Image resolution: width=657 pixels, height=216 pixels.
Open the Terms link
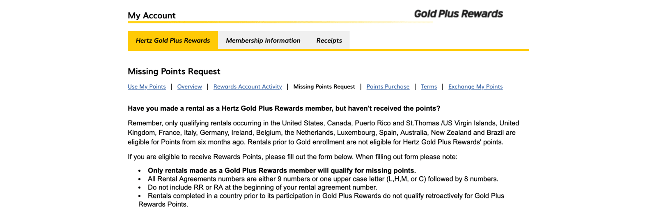tap(429, 86)
